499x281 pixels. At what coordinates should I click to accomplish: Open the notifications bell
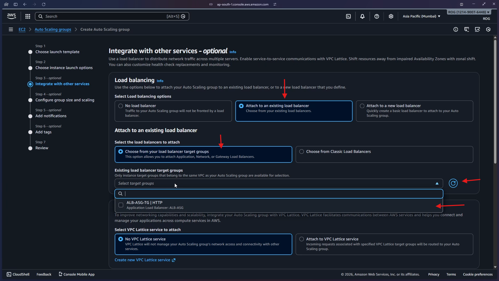pos(362,16)
